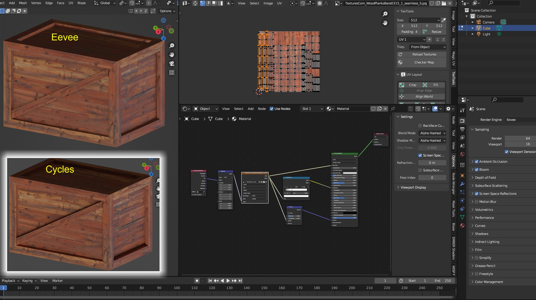
Task: Click the zoom magnifier icon in the Eevee viewport
Action: tap(172, 46)
